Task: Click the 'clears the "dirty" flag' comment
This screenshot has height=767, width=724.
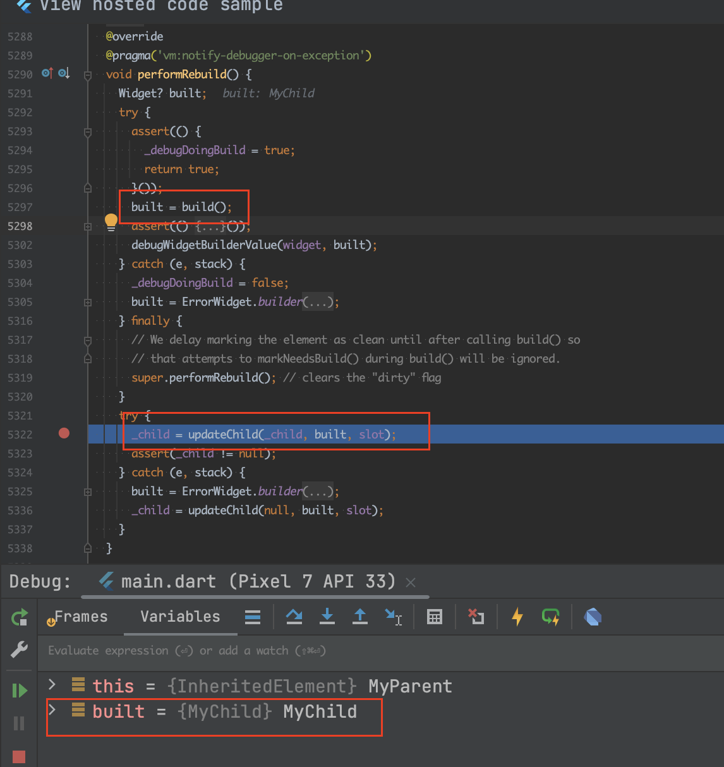Action: click(362, 378)
